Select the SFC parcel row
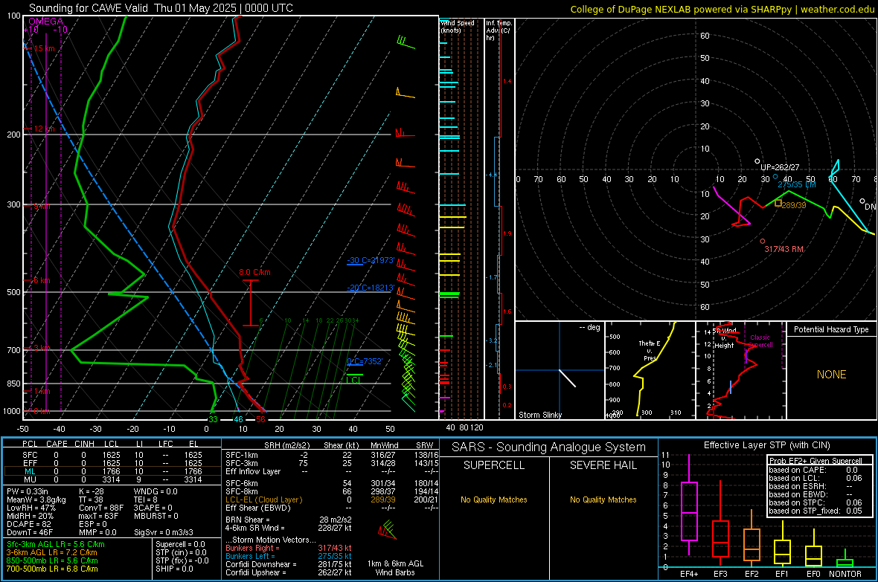This screenshot has width=878, height=582. coord(112,455)
